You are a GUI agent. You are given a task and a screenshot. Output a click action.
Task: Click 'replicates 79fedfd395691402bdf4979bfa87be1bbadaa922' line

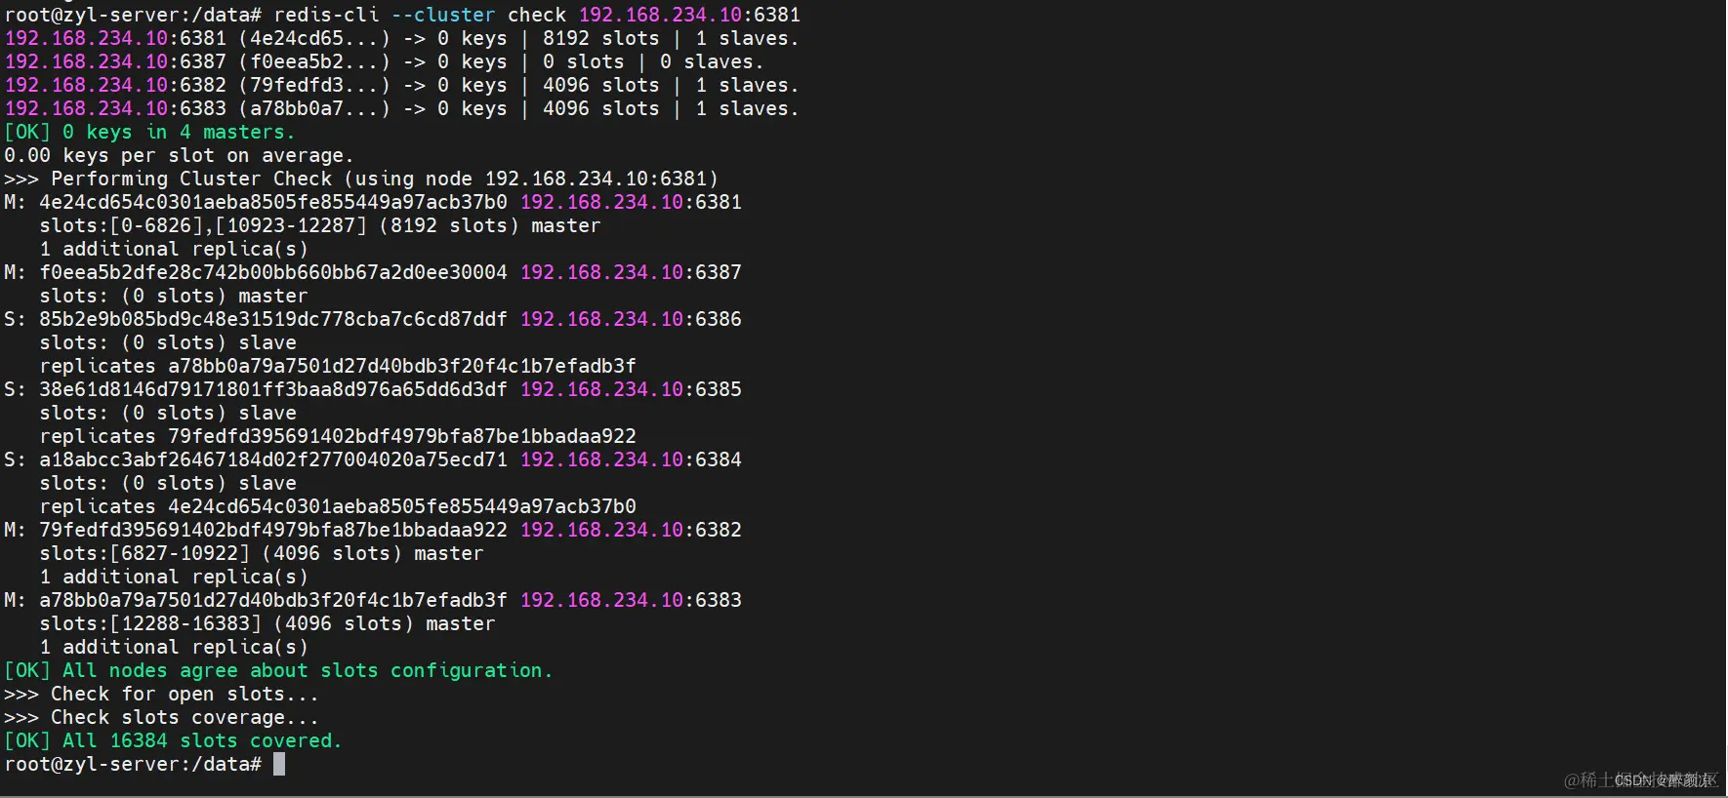tap(338, 436)
